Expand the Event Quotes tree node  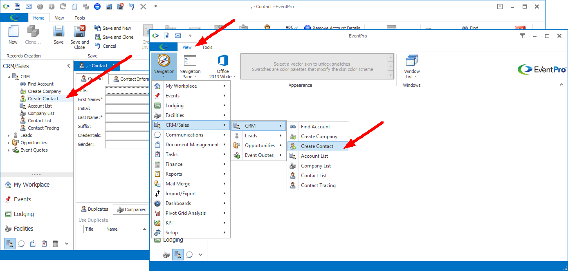pos(9,150)
